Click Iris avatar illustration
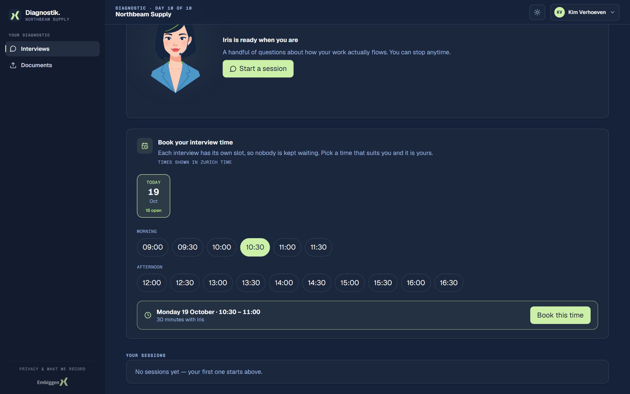This screenshot has width=630, height=394. (175, 59)
